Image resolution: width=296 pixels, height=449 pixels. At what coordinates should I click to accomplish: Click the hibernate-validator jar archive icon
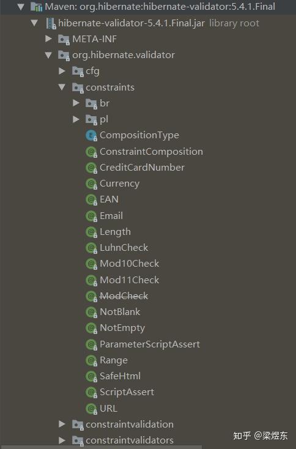(51, 23)
